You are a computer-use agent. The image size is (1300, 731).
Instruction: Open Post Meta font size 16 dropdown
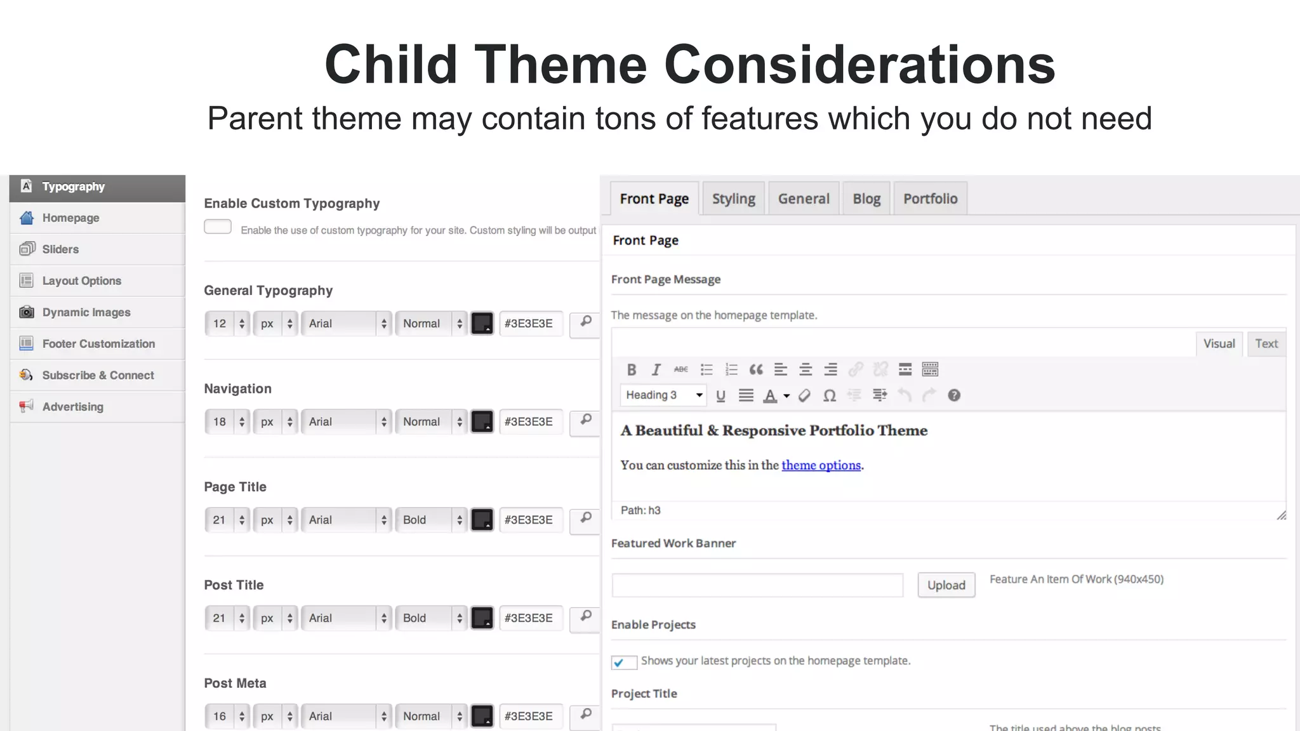(227, 716)
